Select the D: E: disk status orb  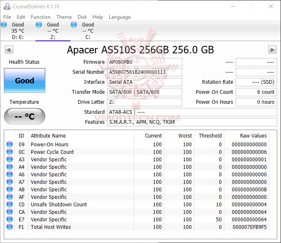[4, 25]
